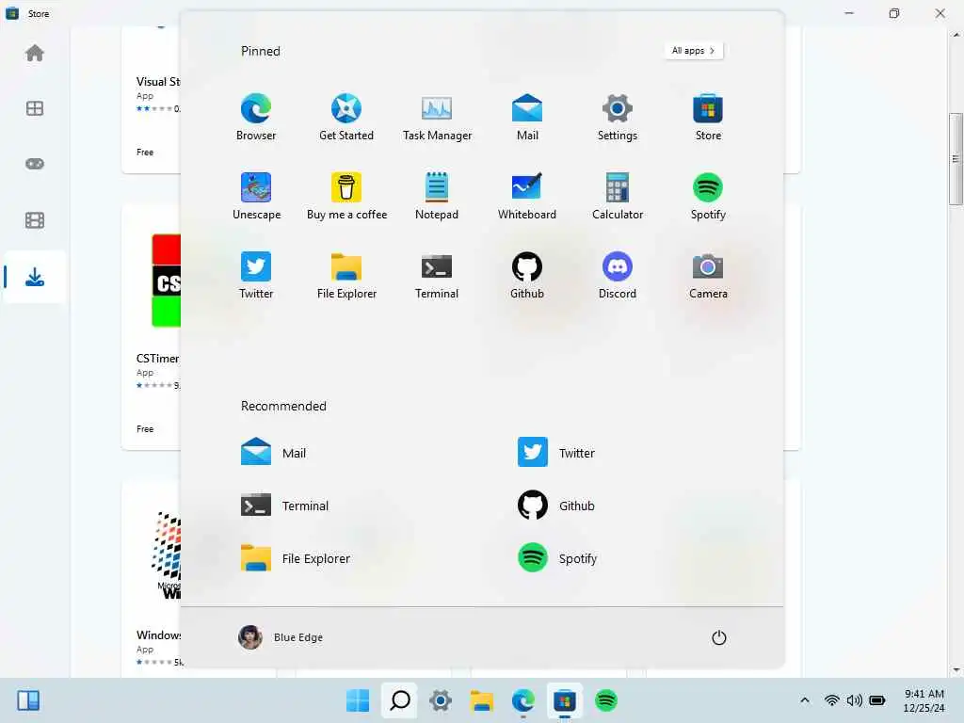Launch the pinned Terminal app
This screenshot has width=964, height=723.
[x=437, y=275]
